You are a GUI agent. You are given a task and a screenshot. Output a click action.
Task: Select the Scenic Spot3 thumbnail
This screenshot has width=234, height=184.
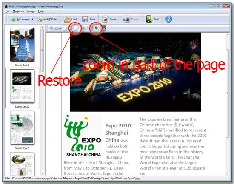pyautogui.click(x=22, y=127)
